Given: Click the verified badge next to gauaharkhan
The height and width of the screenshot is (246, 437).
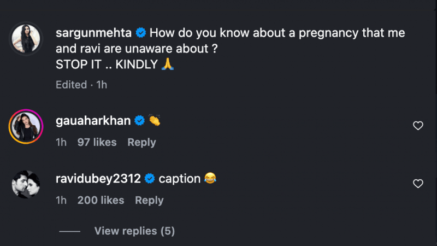Looking at the screenshot, I should (139, 121).
